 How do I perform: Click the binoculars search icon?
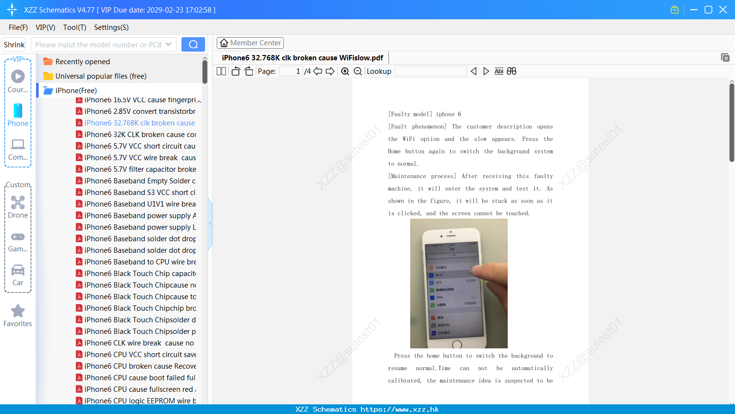pyautogui.click(x=512, y=71)
